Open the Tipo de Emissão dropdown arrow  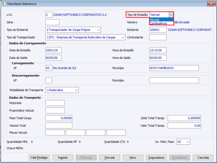pos(171,15)
